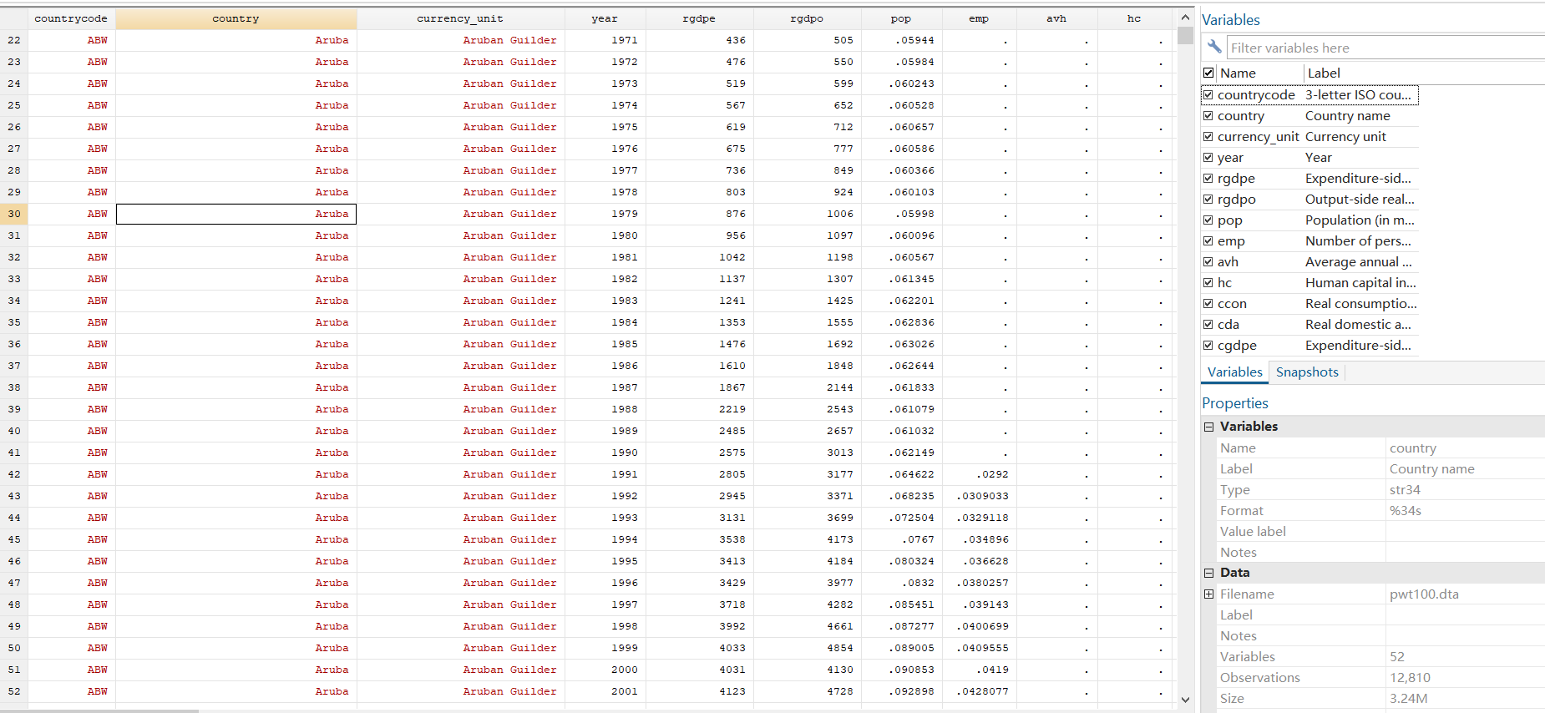Select row number 30 in the grid
Viewport: 1545px width, 713px height.
[14, 214]
